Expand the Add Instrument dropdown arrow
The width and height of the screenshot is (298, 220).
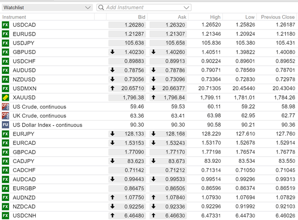pyautogui.click(x=186, y=8)
